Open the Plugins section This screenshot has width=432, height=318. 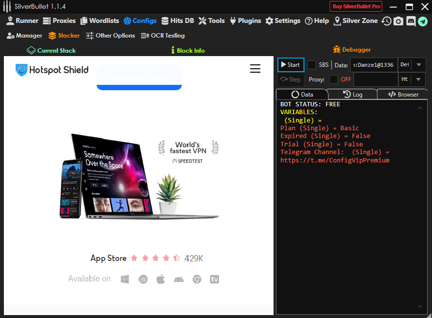(245, 20)
